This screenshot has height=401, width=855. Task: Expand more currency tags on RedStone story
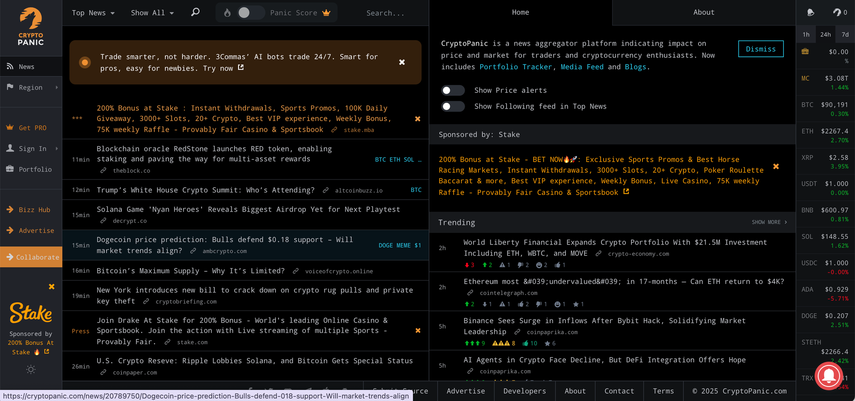[419, 159]
